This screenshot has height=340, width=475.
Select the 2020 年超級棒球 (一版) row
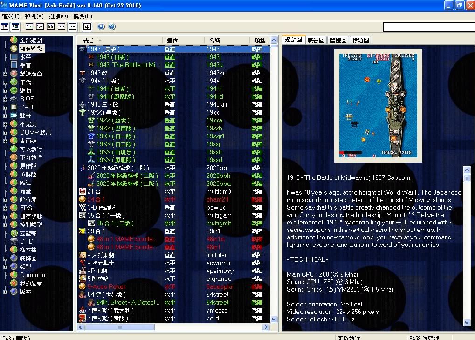click(x=173, y=168)
